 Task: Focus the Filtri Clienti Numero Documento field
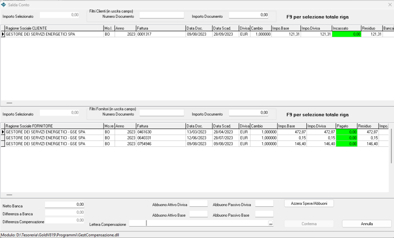click(x=162, y=15)
